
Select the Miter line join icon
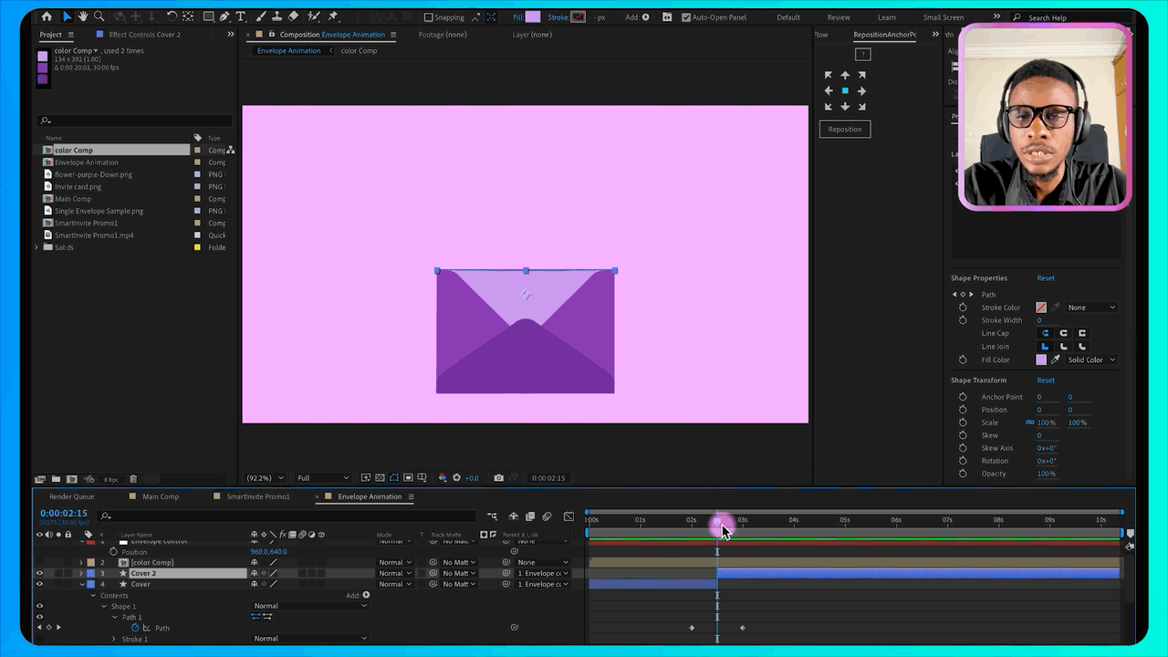(x=1045, y=347)
